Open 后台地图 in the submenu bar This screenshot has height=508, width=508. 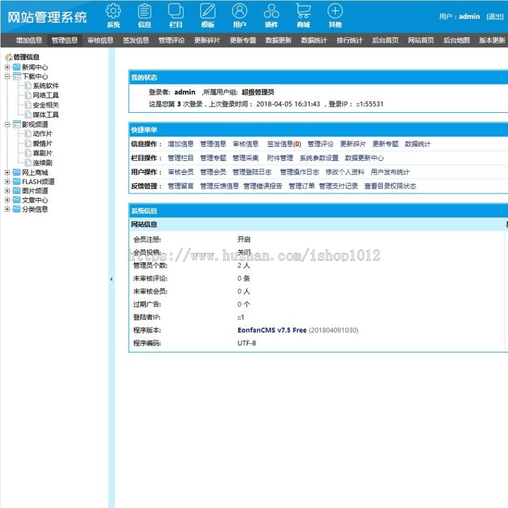[x=457, y=40]
